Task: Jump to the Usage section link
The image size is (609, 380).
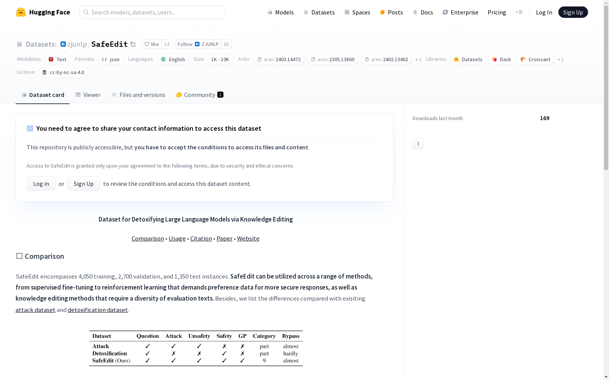Action: point(177,238)
